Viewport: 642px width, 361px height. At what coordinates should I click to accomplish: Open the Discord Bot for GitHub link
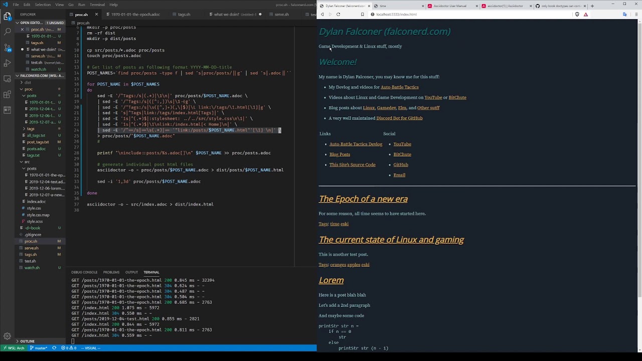pyautogui.click(x=399, y=118)
